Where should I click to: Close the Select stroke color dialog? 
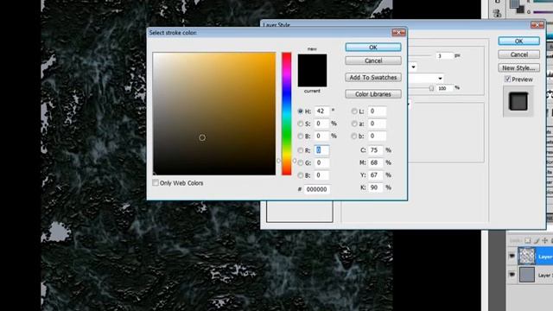pos(398,33)
